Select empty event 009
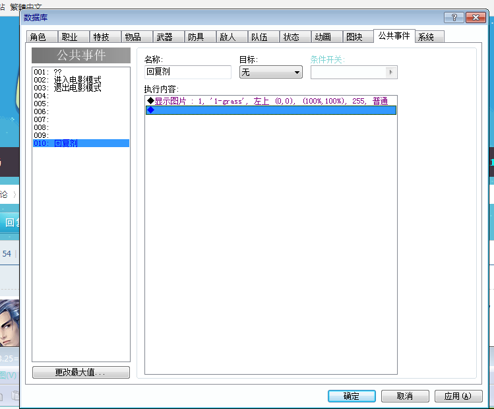This screenshot has height=409, width=494. [x=81, y=135]
